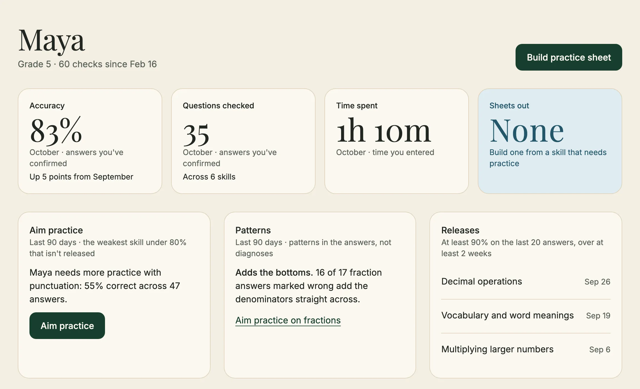Click the Patterns section heading

click(253, 230)
